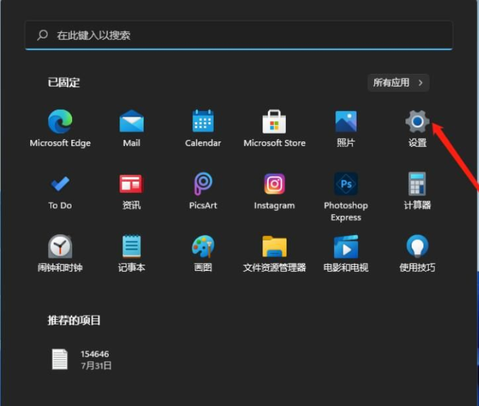Open 使用技巧 Tips app
Viewport: 479px width, 406px height.
click(x=417, y=247)
